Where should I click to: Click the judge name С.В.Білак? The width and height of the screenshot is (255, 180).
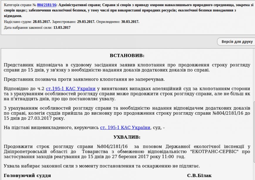tap(199, 176)
